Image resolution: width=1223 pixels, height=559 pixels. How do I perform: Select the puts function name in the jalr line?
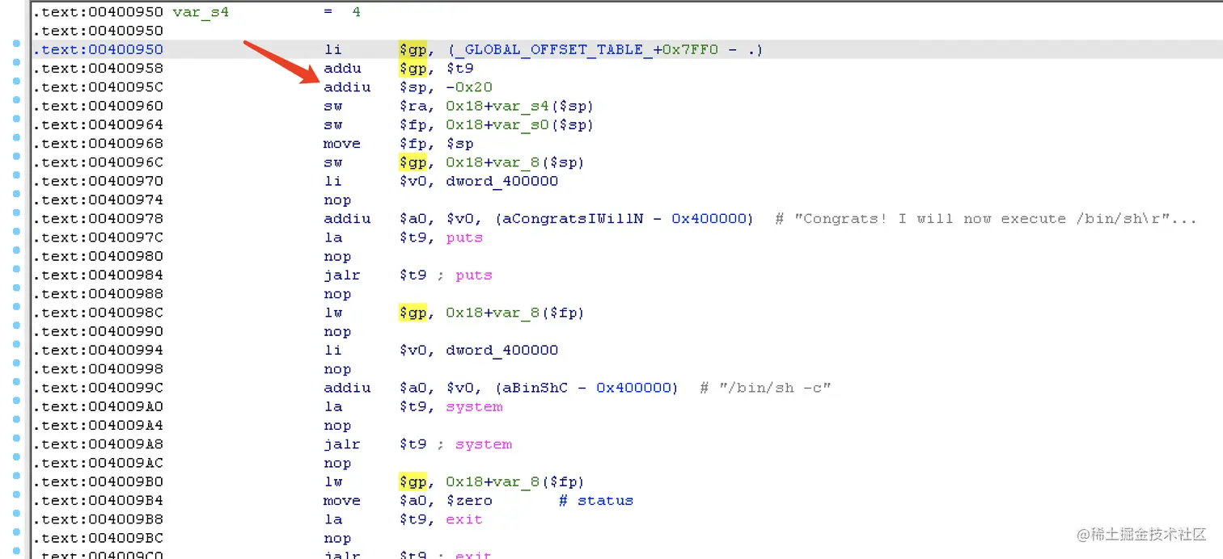click(x=473, y=275)
